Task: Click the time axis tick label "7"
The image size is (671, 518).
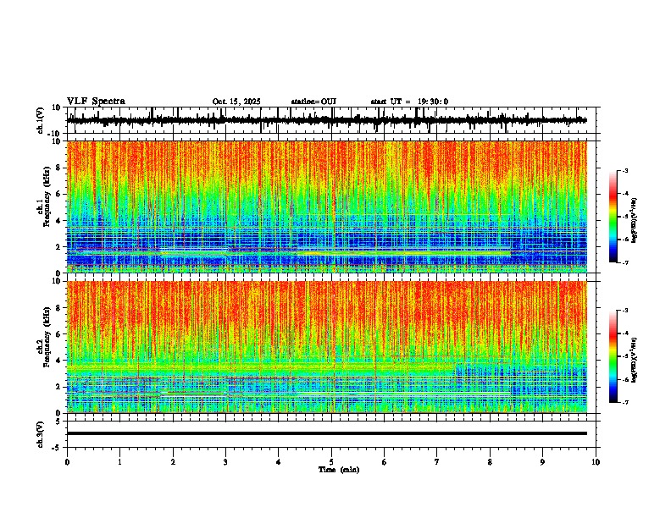Action: point(437,462)
